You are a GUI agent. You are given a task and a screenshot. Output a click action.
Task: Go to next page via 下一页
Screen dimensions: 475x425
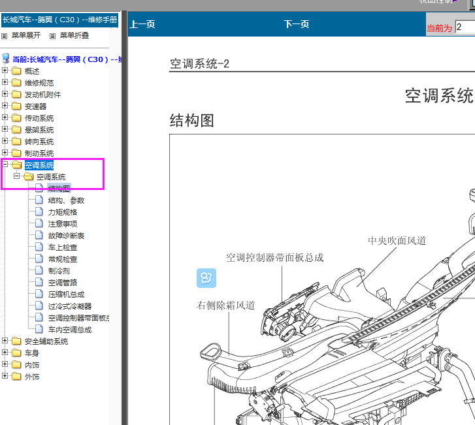click(296, 24)
